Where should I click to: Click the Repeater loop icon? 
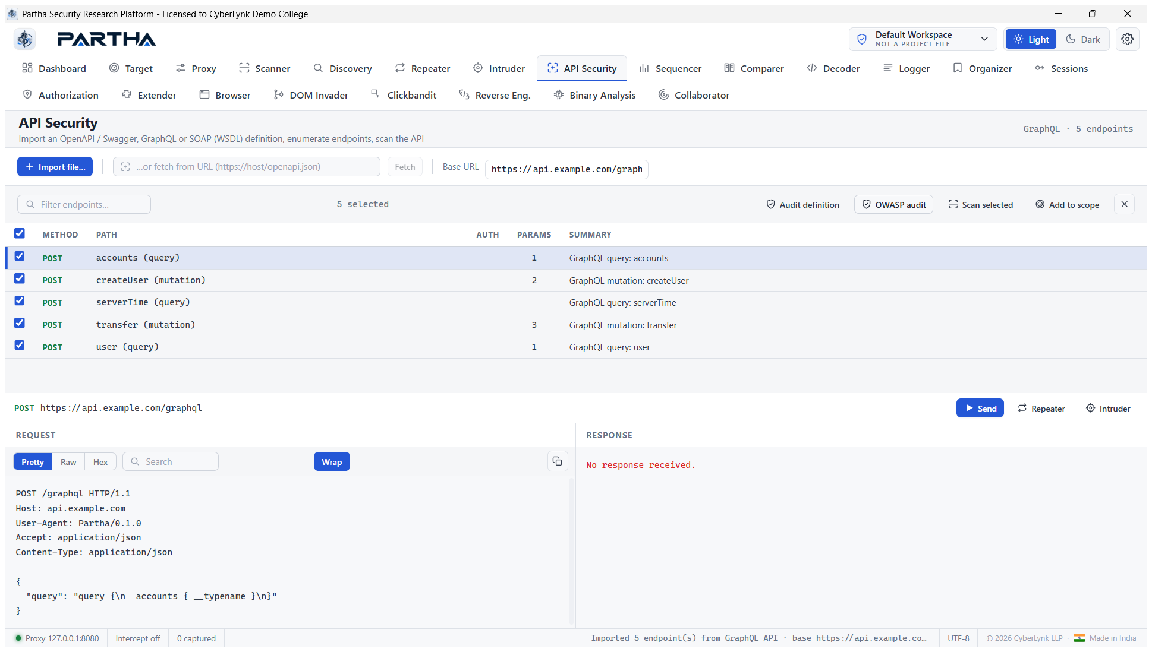click(400, 68)
